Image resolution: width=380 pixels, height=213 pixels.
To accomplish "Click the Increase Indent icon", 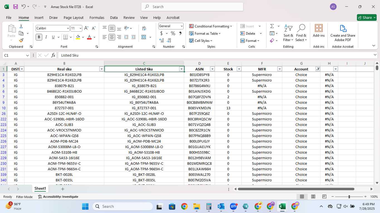I will 134,37.
